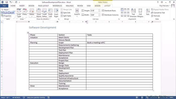Select Align Bottom Right alignment
This screenshot has width=176, height=99.
pyautogui.click(x=128, y=16)
